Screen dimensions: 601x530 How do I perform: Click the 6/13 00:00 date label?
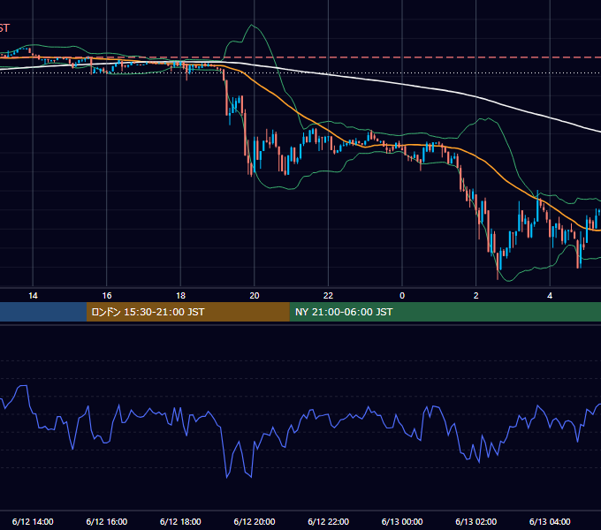click(x=402, y=521)
